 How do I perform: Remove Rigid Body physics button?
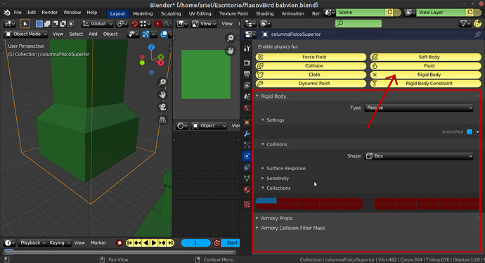(426, 75)
